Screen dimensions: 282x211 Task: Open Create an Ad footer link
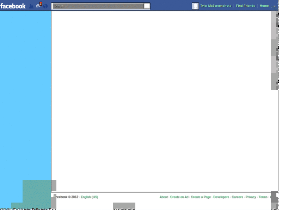tap(179, 197)
